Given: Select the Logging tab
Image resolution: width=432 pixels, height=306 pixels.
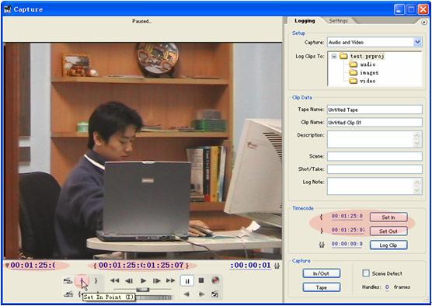Looking at the screenshot, I should 305,21.
